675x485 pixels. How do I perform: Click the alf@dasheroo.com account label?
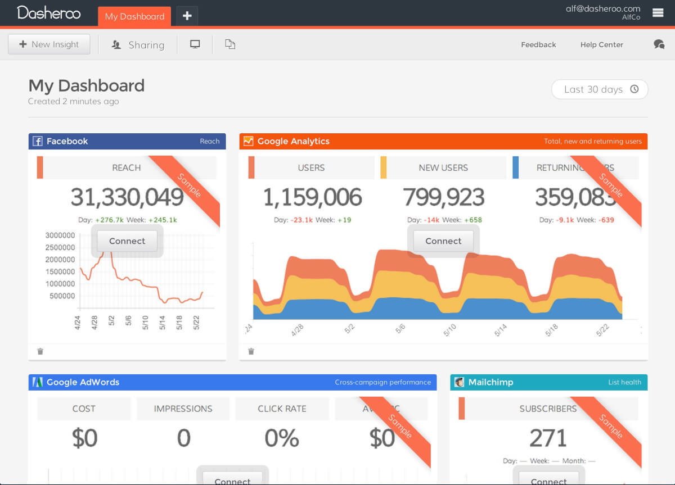(603, 8)
